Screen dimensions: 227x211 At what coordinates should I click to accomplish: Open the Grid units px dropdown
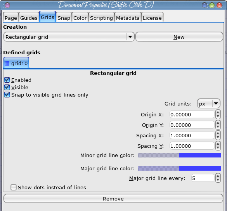click(x=209, y=104)
